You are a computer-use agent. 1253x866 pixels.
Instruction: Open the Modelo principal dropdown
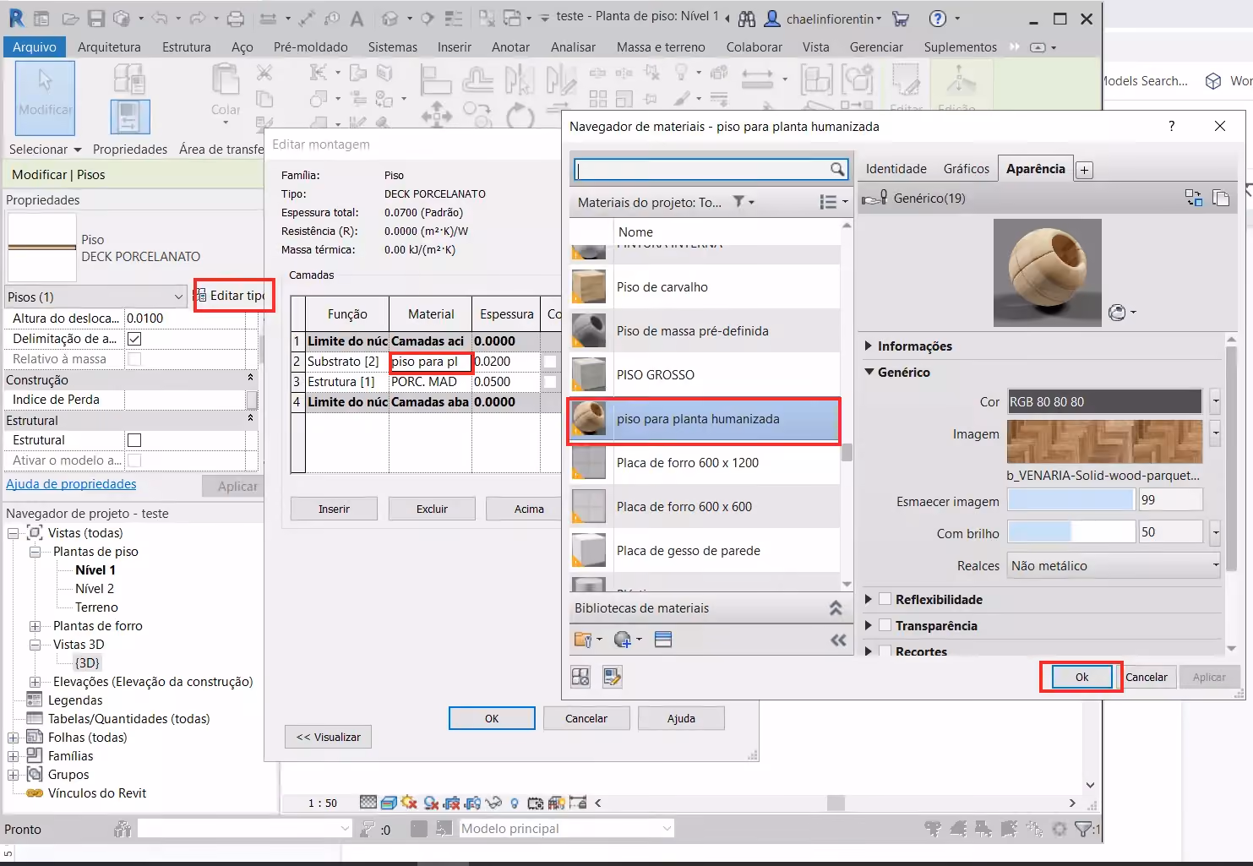[x=565, y=829]
